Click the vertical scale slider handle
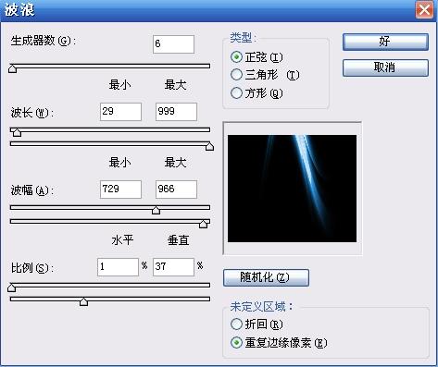Image resolution: width=438 pixels, height=367 pixels. tap(83, 301)
